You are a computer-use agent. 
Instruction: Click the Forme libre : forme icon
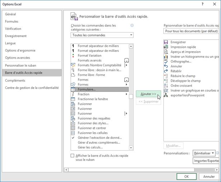coord(73,75)
